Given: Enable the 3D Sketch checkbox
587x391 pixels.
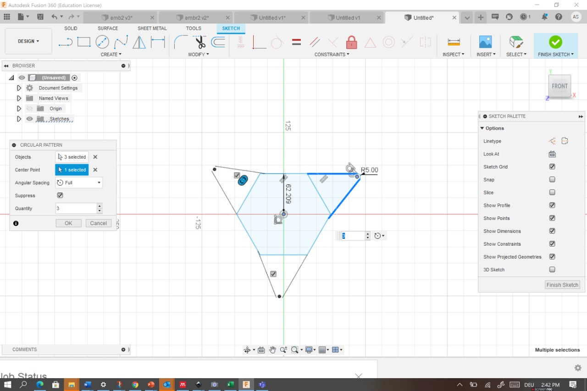Looking at the screenshot, I should coord(552,270).
